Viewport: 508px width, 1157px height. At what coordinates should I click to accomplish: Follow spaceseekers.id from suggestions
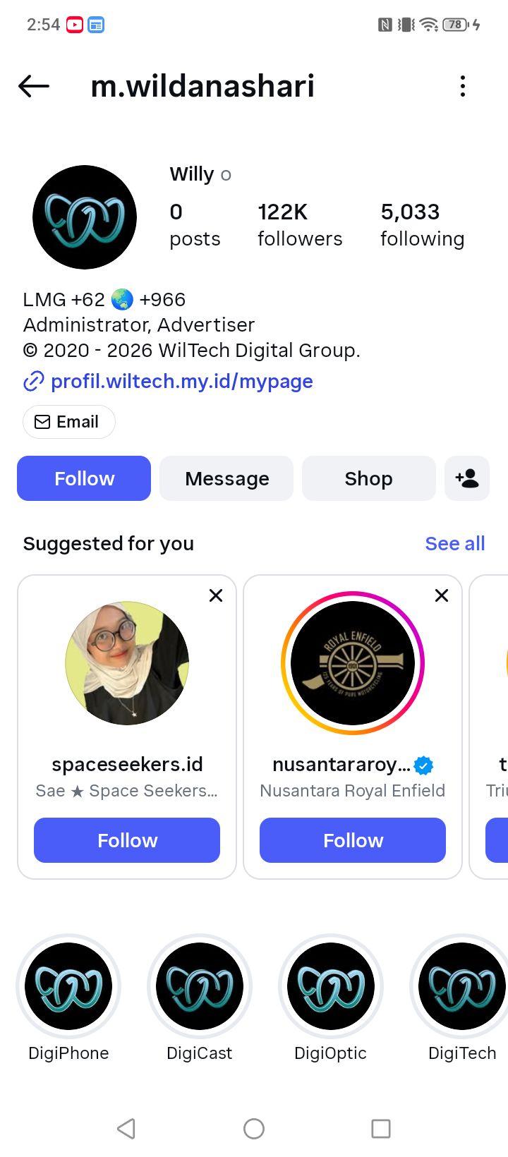pyautogui.click(x=127, y=840)
